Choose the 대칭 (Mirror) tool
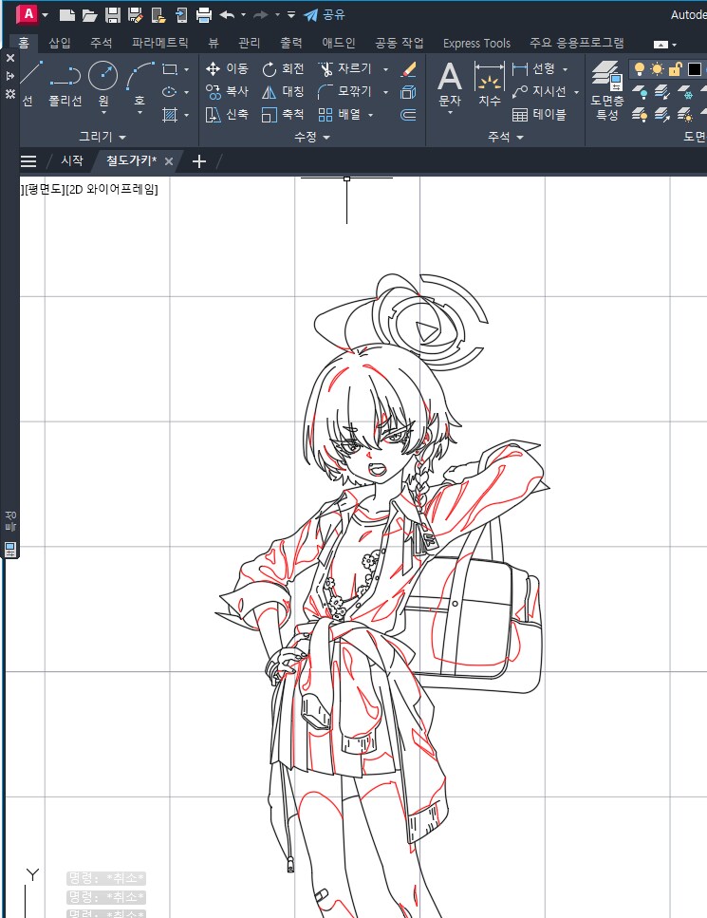The image size is (707, 918). click(283, 92)
